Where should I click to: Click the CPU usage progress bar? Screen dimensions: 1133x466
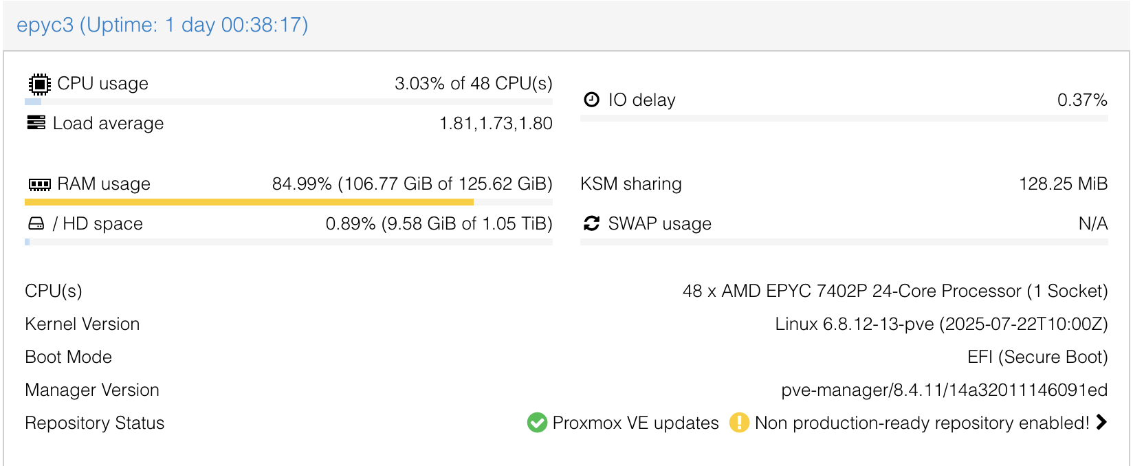pos(289,102)
